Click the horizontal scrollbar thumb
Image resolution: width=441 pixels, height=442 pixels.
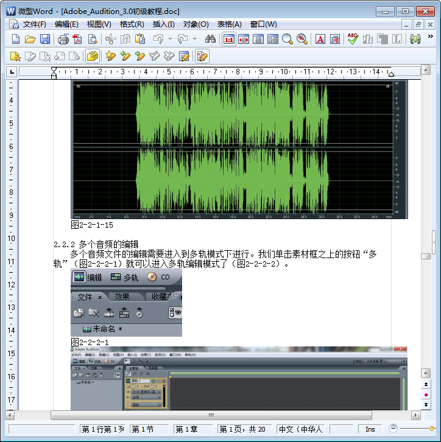tap(211, 415)
